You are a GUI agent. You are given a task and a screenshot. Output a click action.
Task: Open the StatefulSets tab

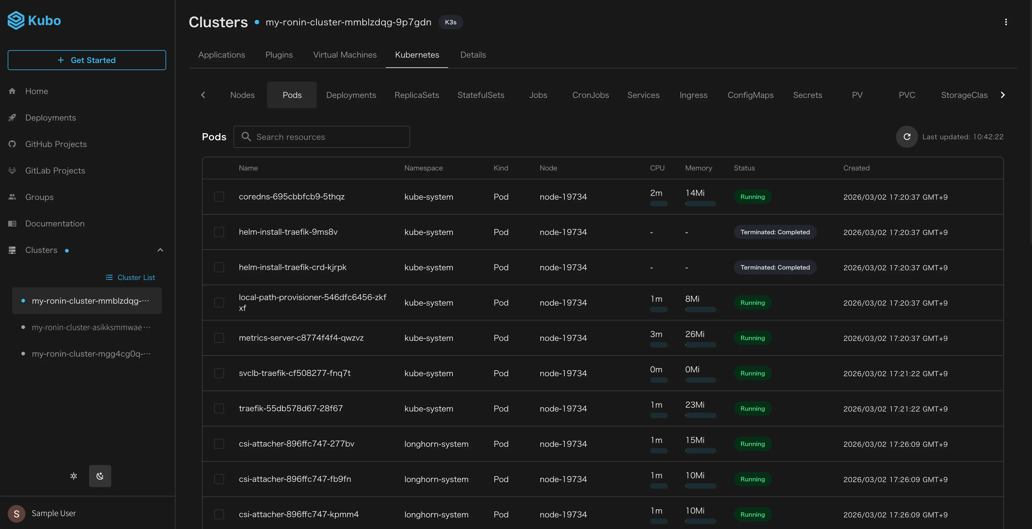tap(481, 95)
